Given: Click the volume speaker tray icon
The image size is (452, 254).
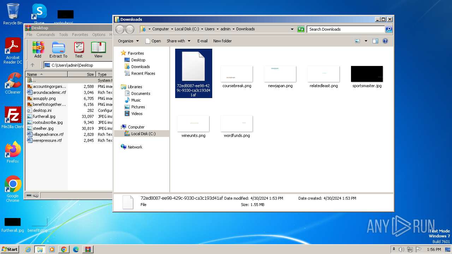Looking at the screenshot, I should (x=402, y=249).
